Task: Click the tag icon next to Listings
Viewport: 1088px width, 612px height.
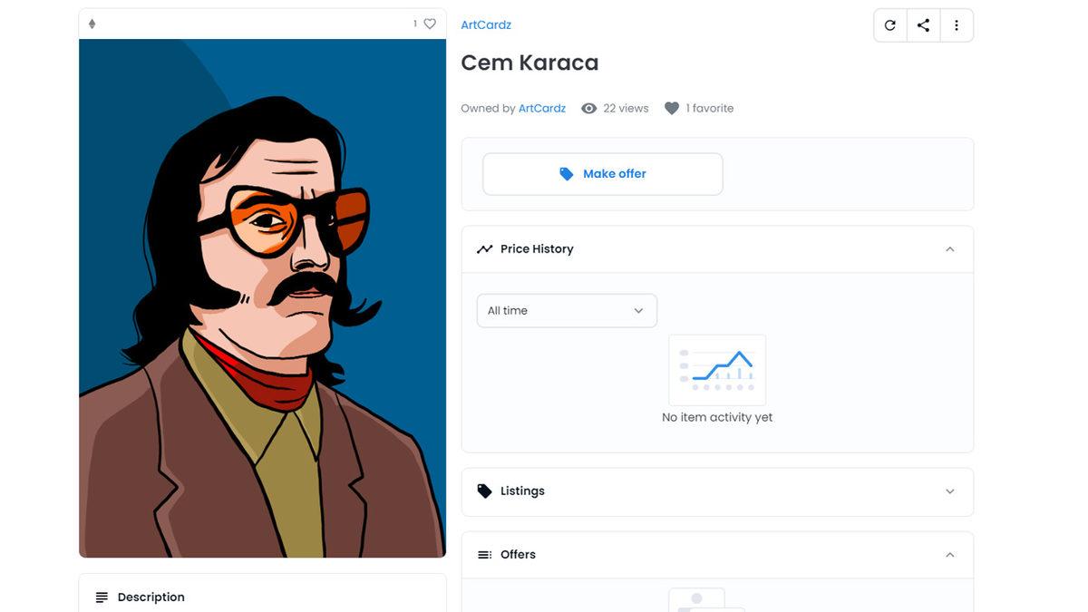Action: coord(484,491)
